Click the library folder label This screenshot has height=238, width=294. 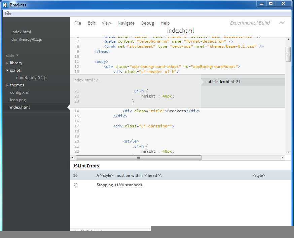click(x=16, y=63)
